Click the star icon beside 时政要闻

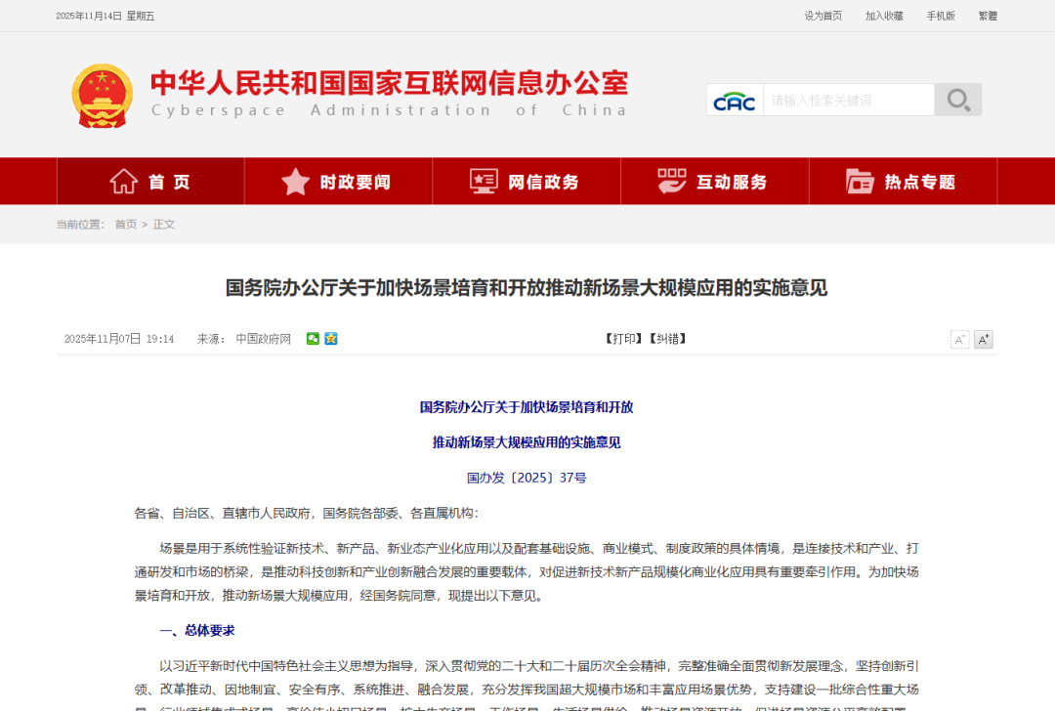[x=295, y=181]
